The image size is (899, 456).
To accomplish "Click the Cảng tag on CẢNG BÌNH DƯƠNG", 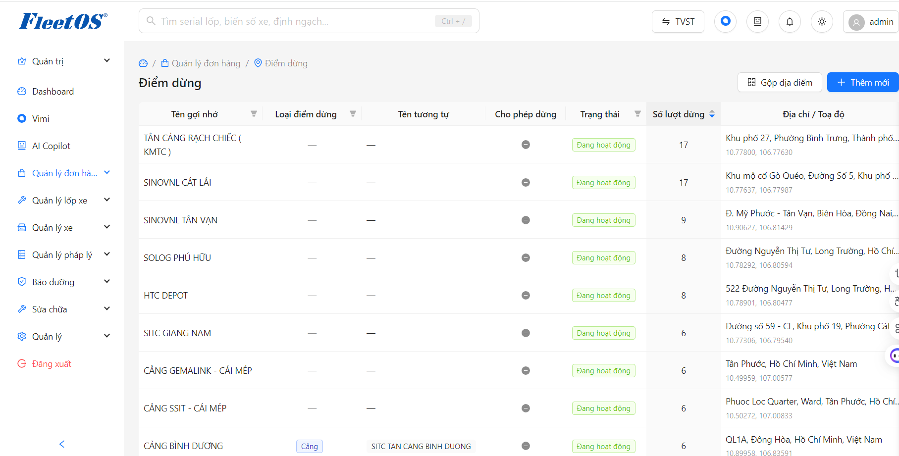I will tap(310, 446).
